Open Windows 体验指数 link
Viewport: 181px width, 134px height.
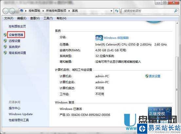pyautogui.click(x=116, y=38)
